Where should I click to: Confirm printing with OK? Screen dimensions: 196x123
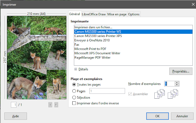157,116
